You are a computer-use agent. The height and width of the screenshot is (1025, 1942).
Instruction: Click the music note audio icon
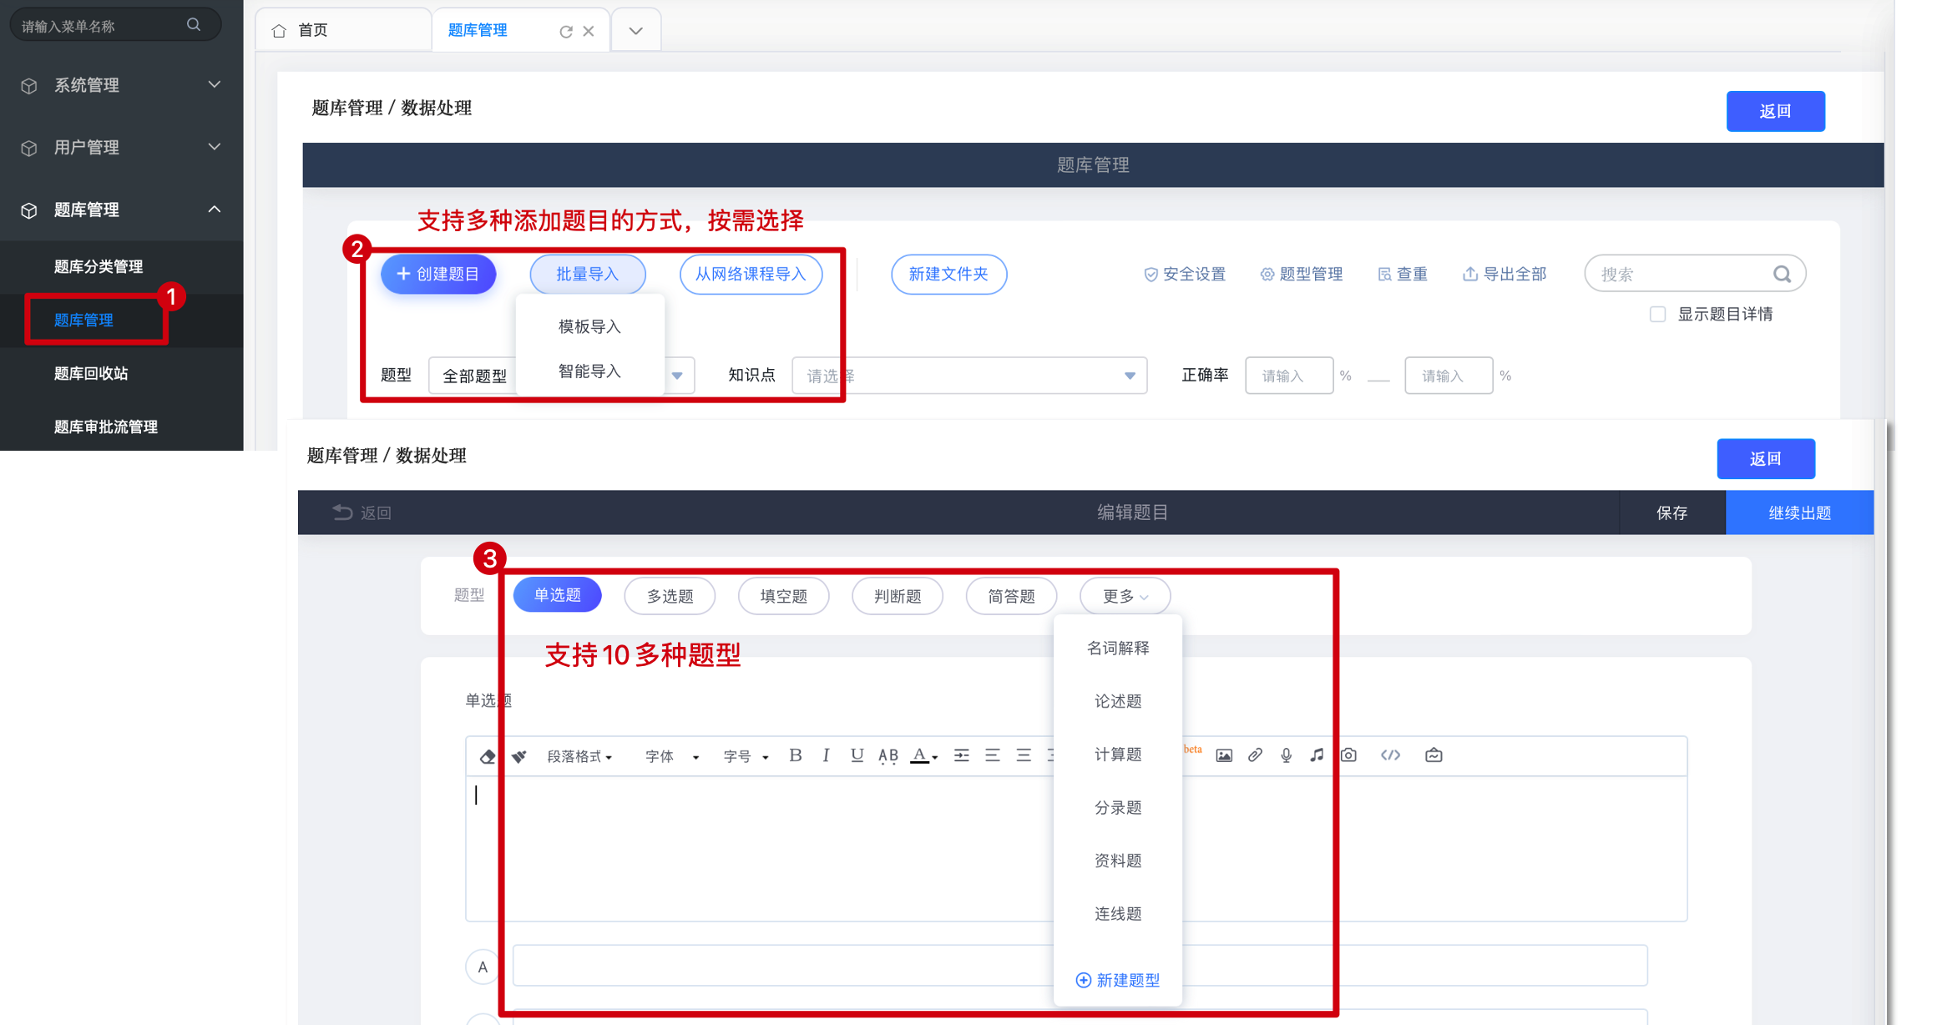(1317, 755)
